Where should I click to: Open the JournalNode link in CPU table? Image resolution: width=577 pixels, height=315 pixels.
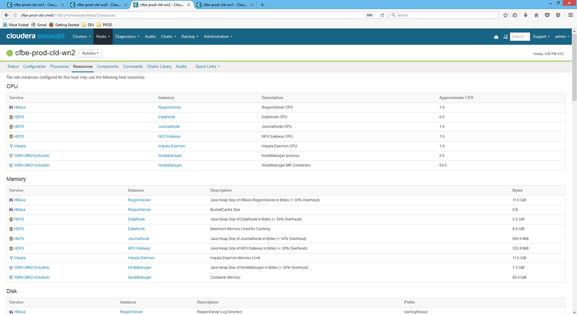click(x=169, y=127)
